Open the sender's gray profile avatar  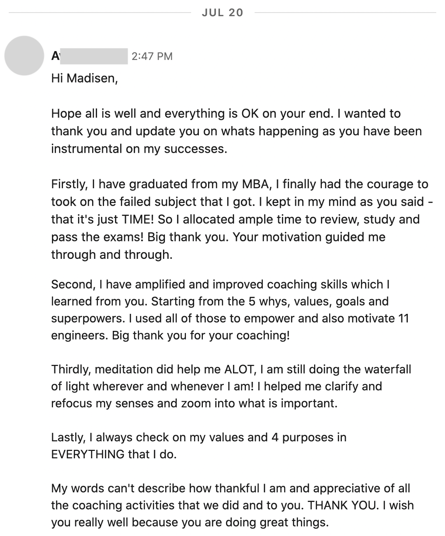(x=24, y=56)
